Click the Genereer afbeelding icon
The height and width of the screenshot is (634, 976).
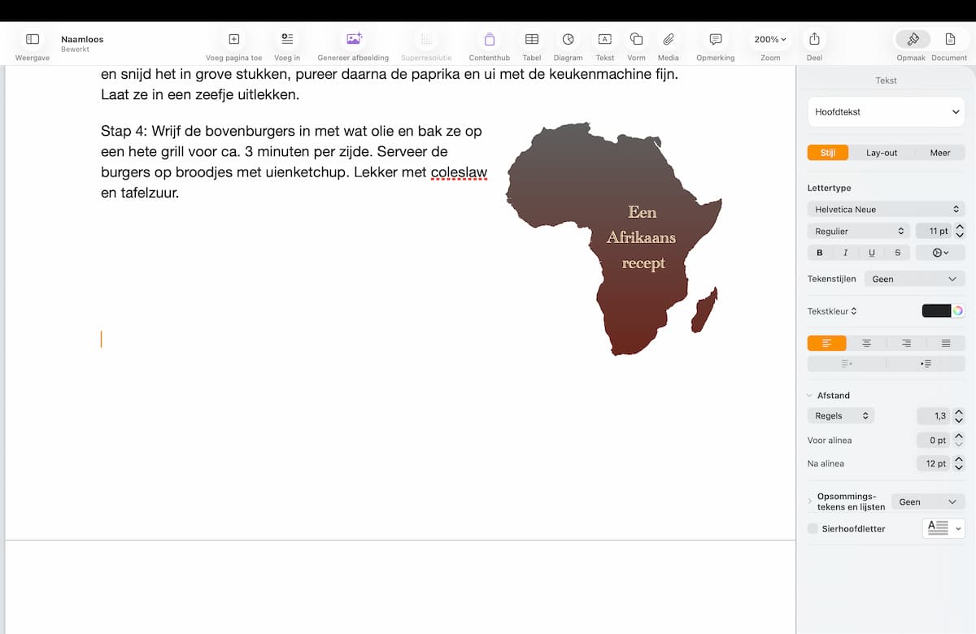click(353, 40)
